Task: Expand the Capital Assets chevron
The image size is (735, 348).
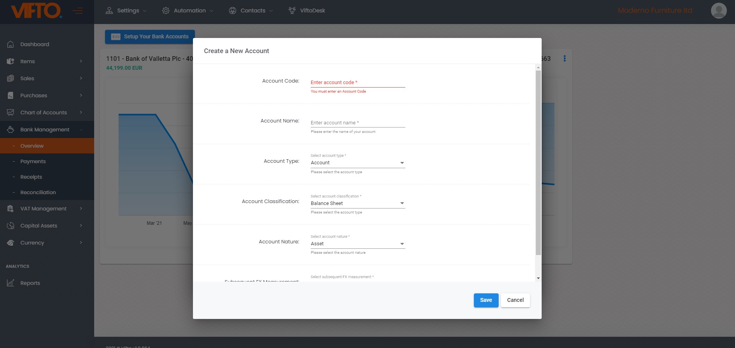Action: click(81, 226)
